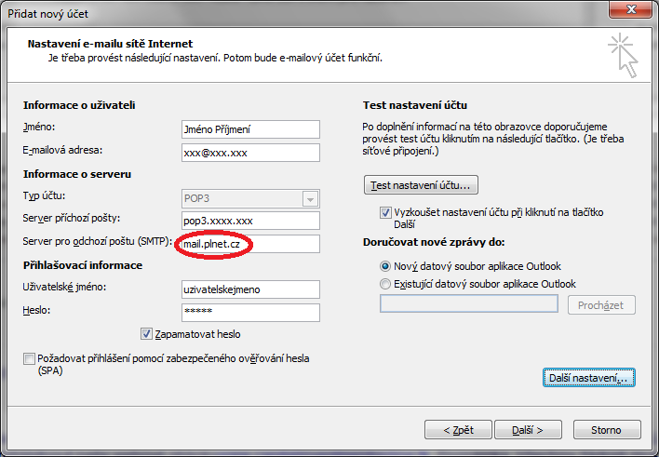
Task: Click the wizard cursor icon in header
Action: click(621, 54)
